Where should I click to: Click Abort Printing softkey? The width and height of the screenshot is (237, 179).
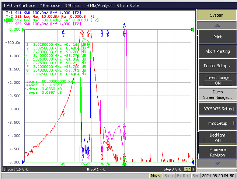tap(217, 51)
